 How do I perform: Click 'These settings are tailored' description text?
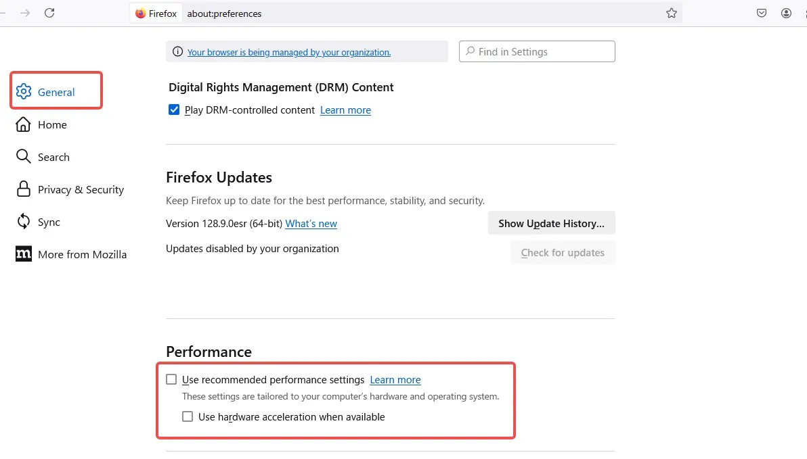point(341,396)
